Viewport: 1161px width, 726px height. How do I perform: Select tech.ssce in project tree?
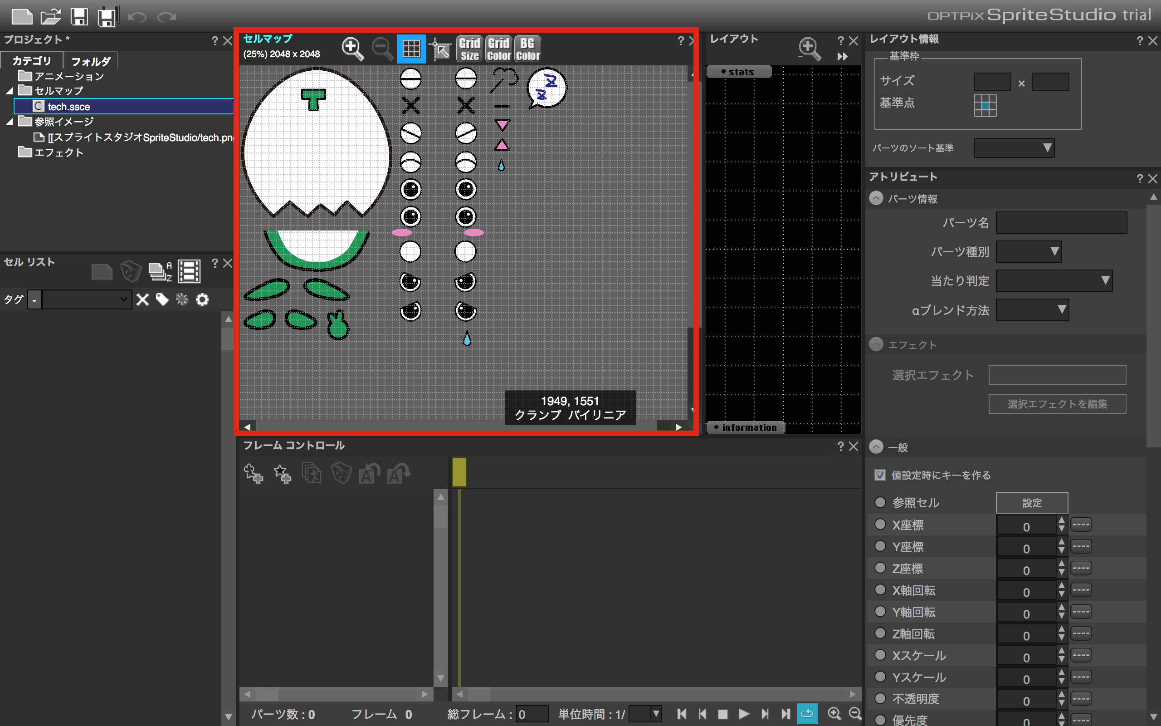[x=68, y=106]
